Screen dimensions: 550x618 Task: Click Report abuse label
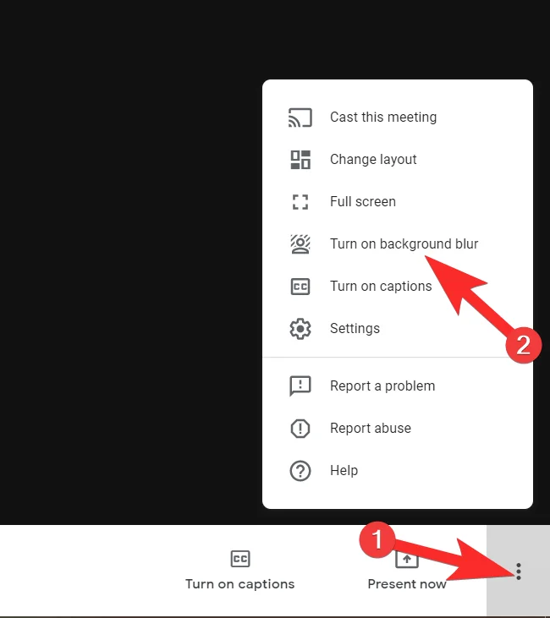(x=371, y=429)
